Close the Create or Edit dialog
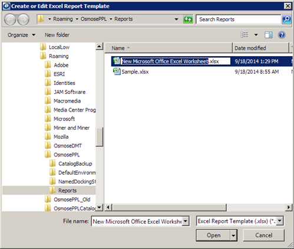Image resolution: width=294 pixels, height=249 pixels. [x=288, y=6]
